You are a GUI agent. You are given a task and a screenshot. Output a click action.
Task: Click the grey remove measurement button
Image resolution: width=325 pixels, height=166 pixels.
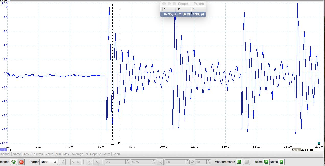pyautogui.click(x=246, y=162)
